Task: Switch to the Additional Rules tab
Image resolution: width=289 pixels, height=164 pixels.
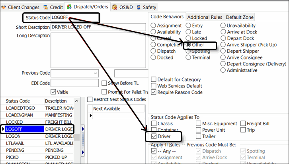Action: tap(205, 17)
